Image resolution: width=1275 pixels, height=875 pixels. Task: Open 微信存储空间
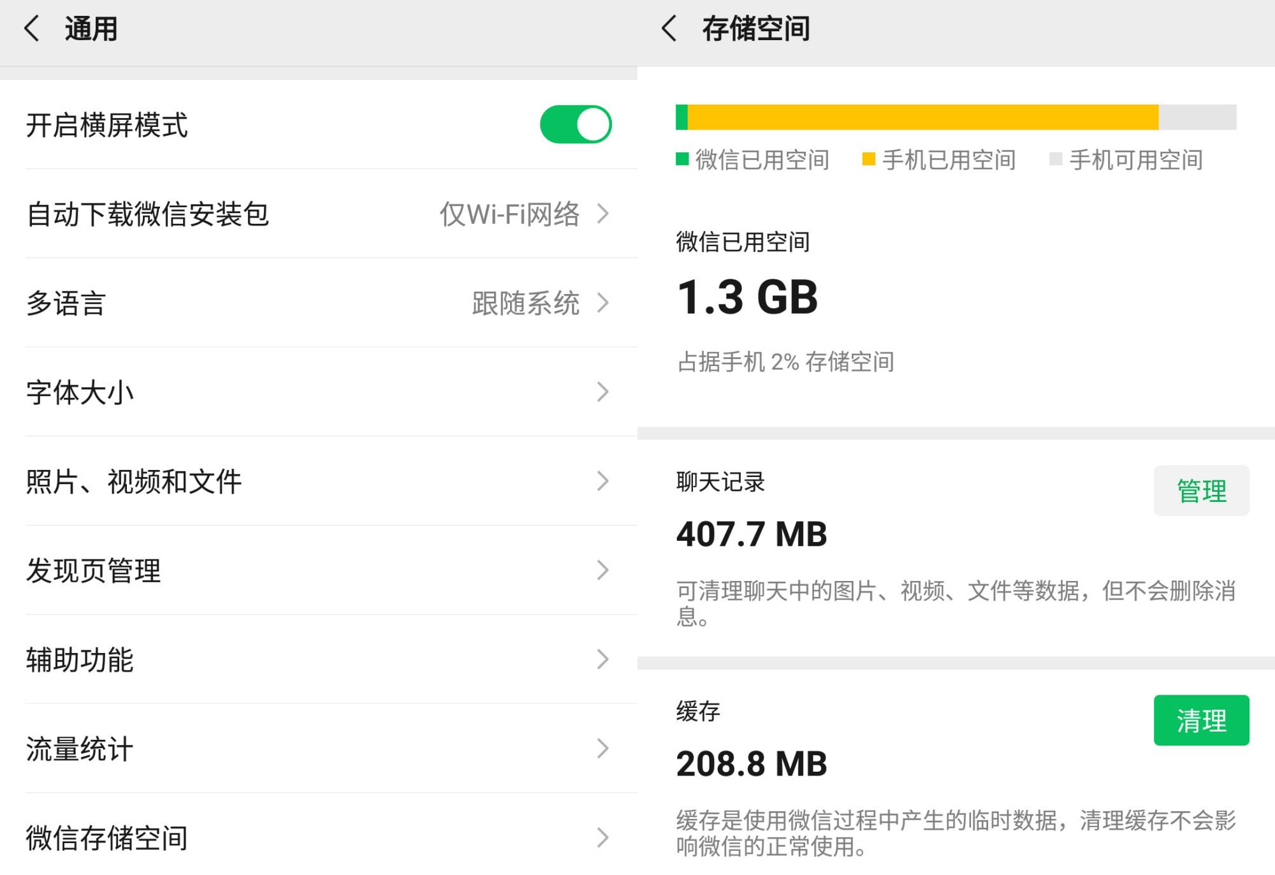click(319, 835)
